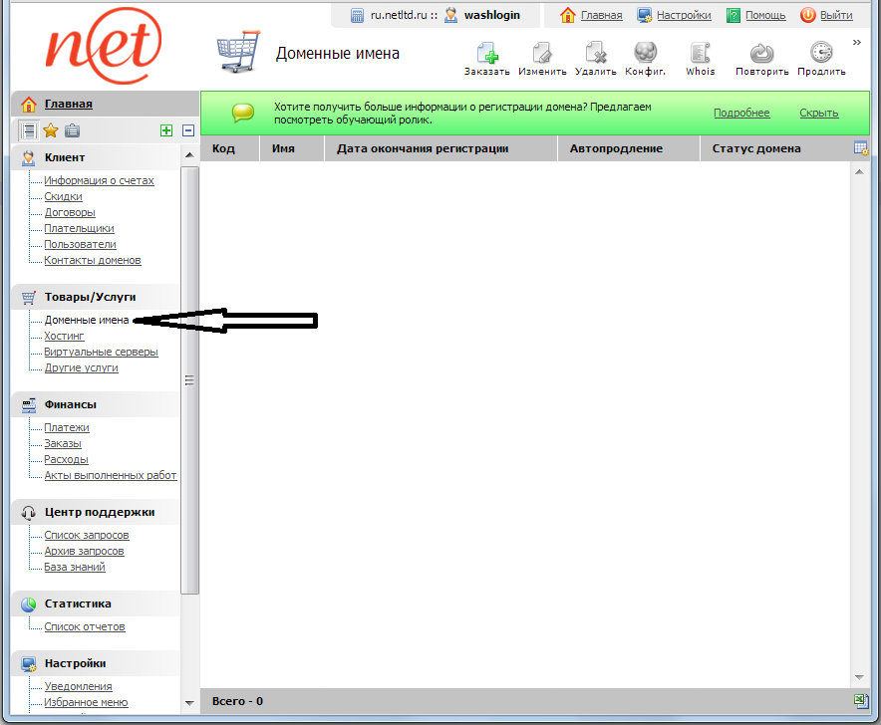Open Хостинг in the sidebar menu
Screen dimensions: 881x725
coord(64,336)
